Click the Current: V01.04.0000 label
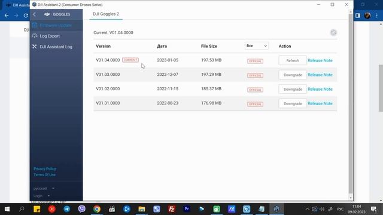The image size is (383, 215). pyautogui.click(x=113, y=32)
